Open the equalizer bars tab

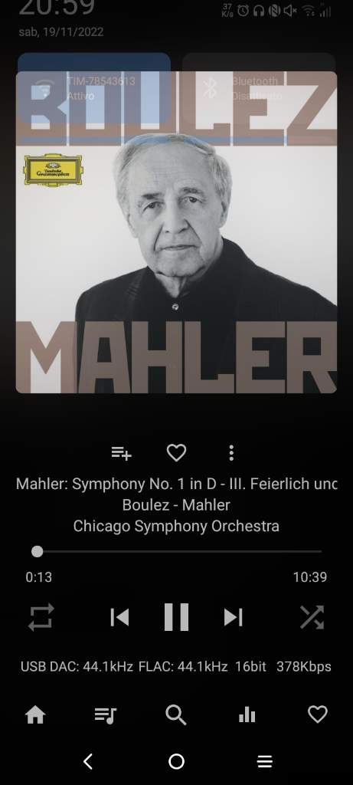[247, 715]
